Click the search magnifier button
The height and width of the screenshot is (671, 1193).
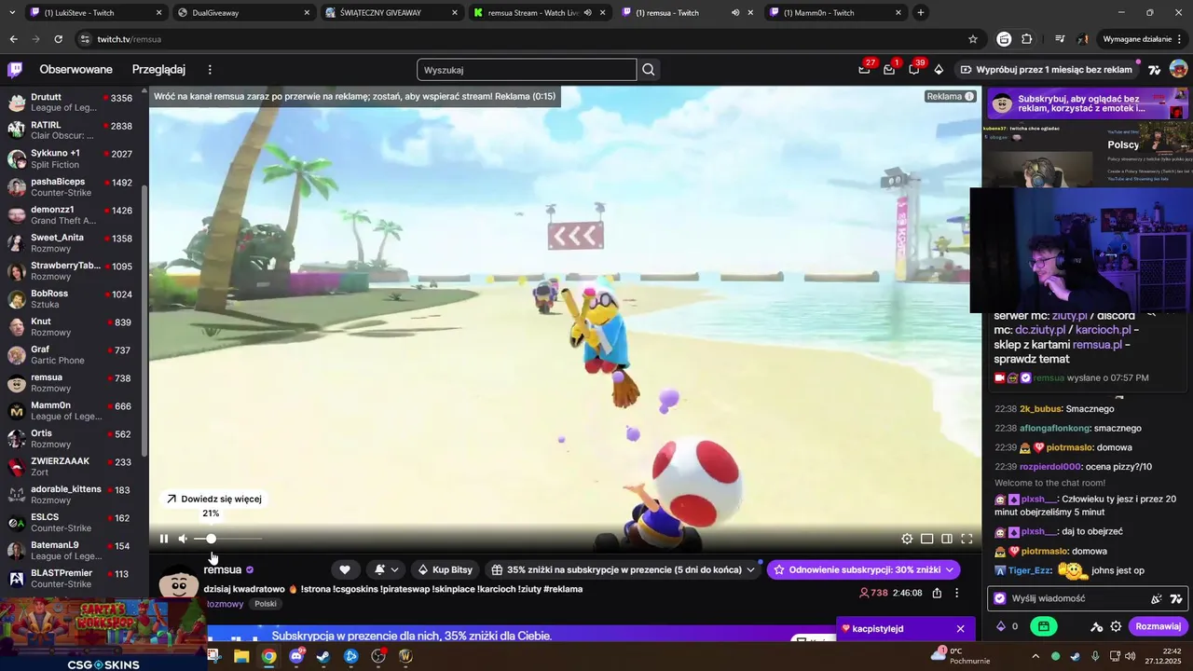tap(649, 69)
